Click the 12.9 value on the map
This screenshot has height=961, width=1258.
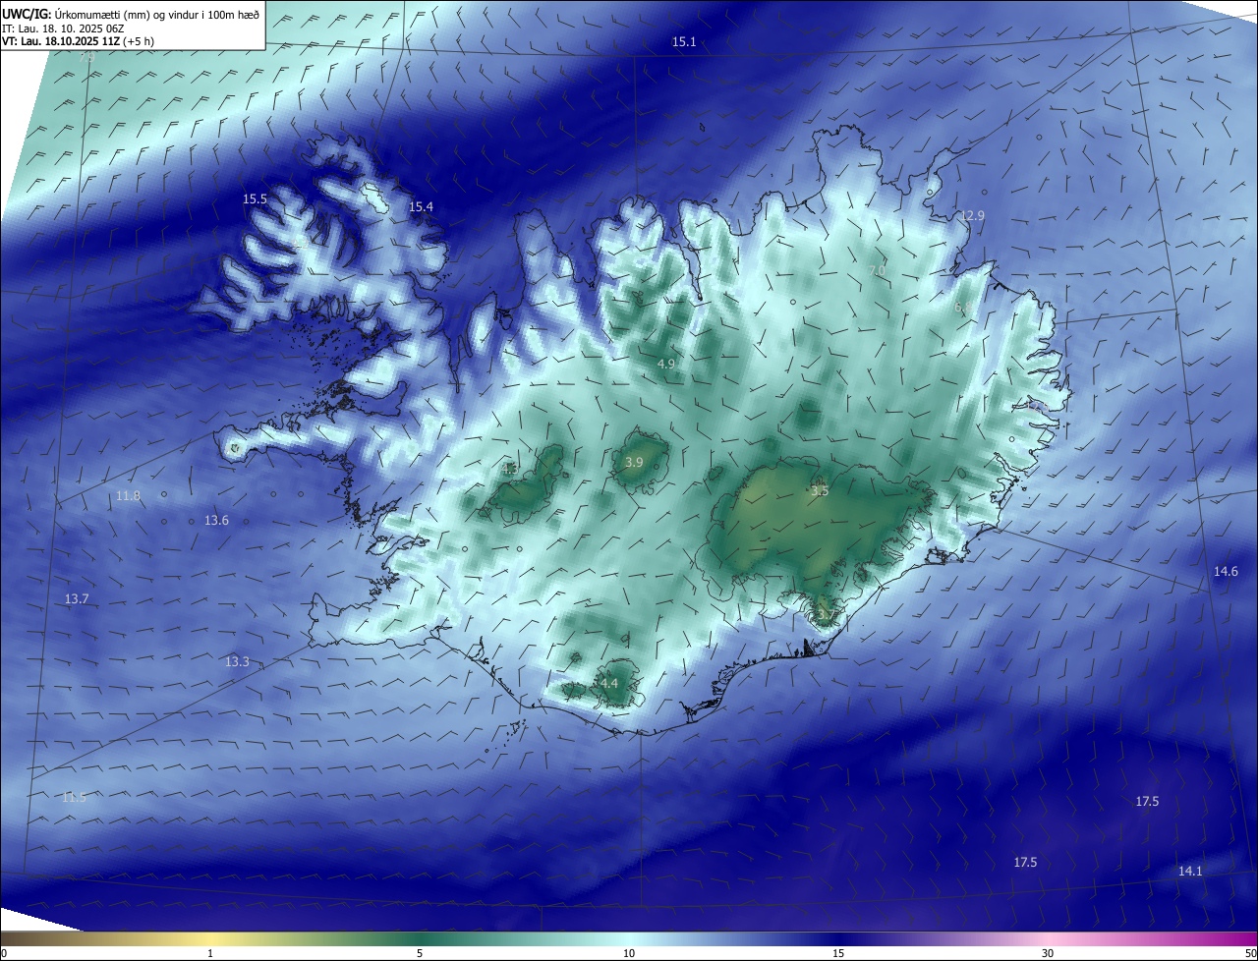973,215
